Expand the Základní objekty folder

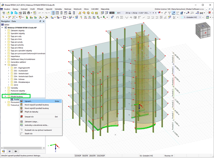pos(5,31)
